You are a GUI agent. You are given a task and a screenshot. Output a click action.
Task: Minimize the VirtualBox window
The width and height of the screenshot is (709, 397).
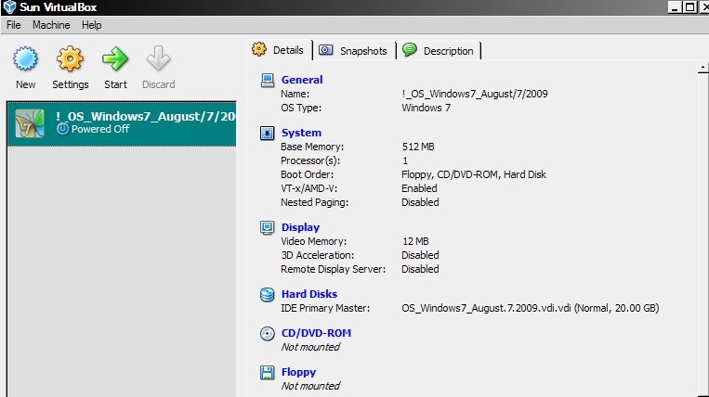tap(676, 7)
